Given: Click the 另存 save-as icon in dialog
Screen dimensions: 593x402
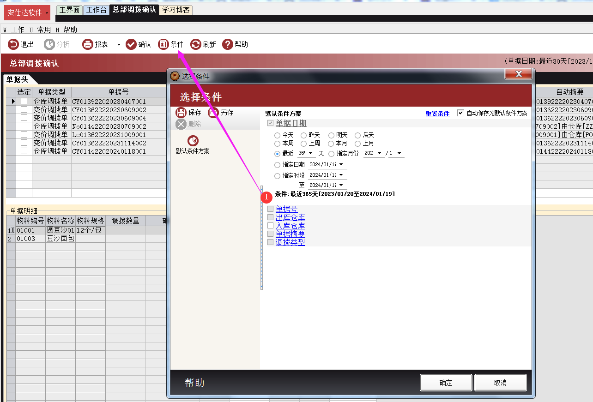Looking at the screenshot, I should coord(213,112).
